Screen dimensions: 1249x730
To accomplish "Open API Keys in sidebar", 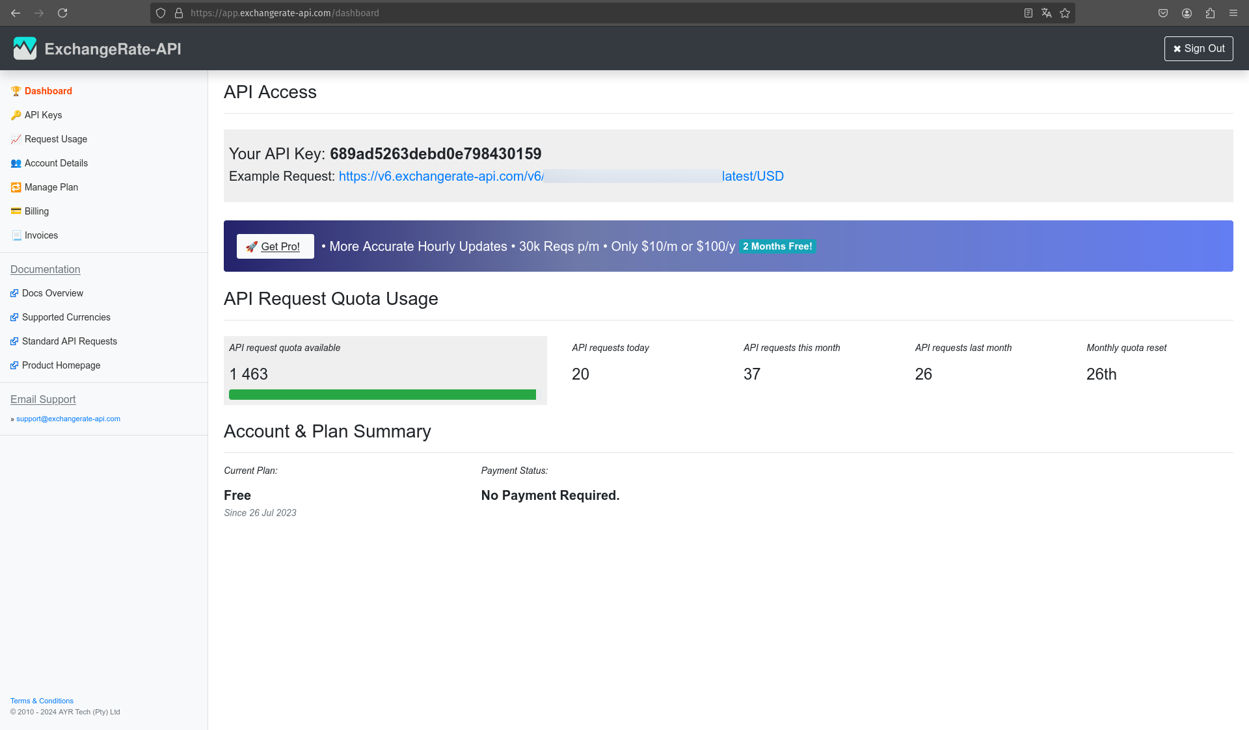I will point(43,115).
